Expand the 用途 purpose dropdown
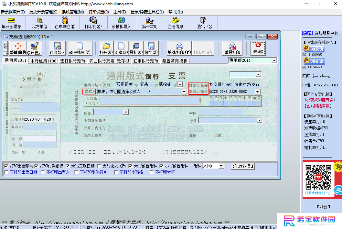 (x=126, y=112)
